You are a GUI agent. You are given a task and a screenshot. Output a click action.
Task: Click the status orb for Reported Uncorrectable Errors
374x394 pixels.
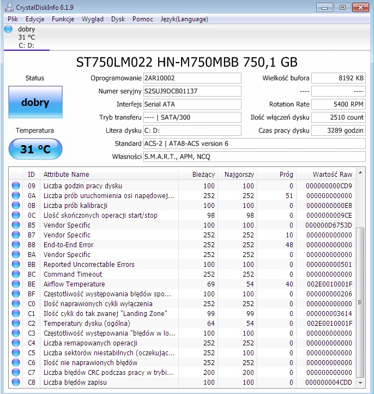pyautogui.click(x=16, y=264)
